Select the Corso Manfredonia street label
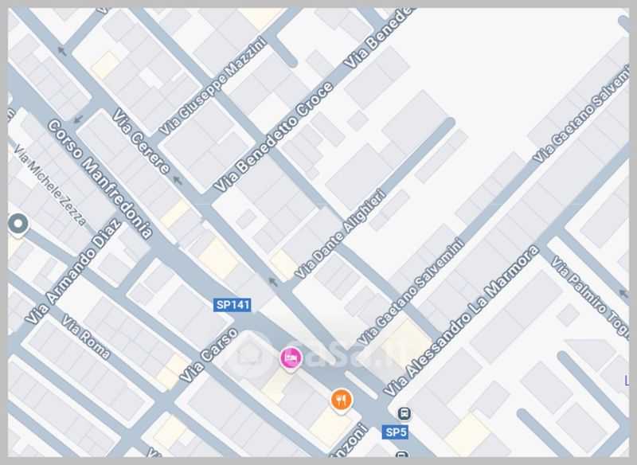 (x=100, y=178)
